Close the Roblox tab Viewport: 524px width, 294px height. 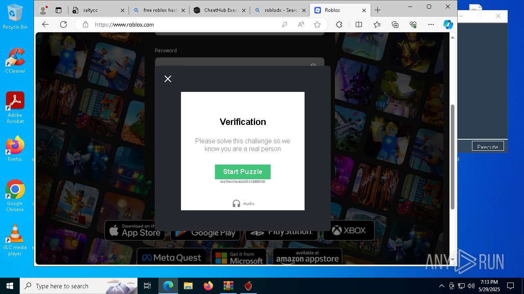pos(364,10)
